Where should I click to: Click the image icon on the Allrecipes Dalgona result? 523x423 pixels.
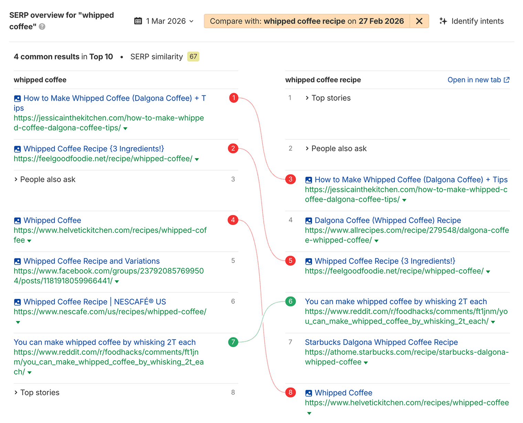pyautogui.click(x=308, y=220)
